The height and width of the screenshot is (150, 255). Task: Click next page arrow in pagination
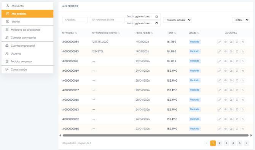(x=246, y=143)
